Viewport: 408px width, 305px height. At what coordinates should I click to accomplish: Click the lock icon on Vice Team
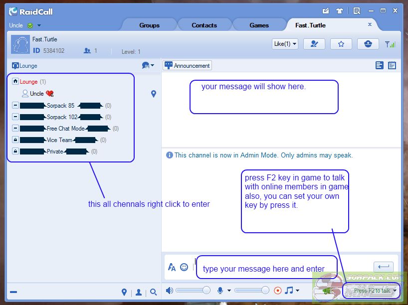tap(15, 140)
